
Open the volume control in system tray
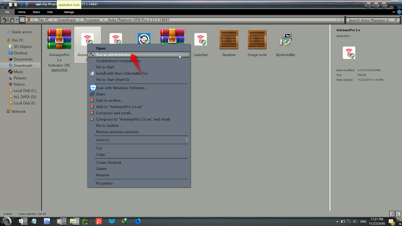pos(355,221)
